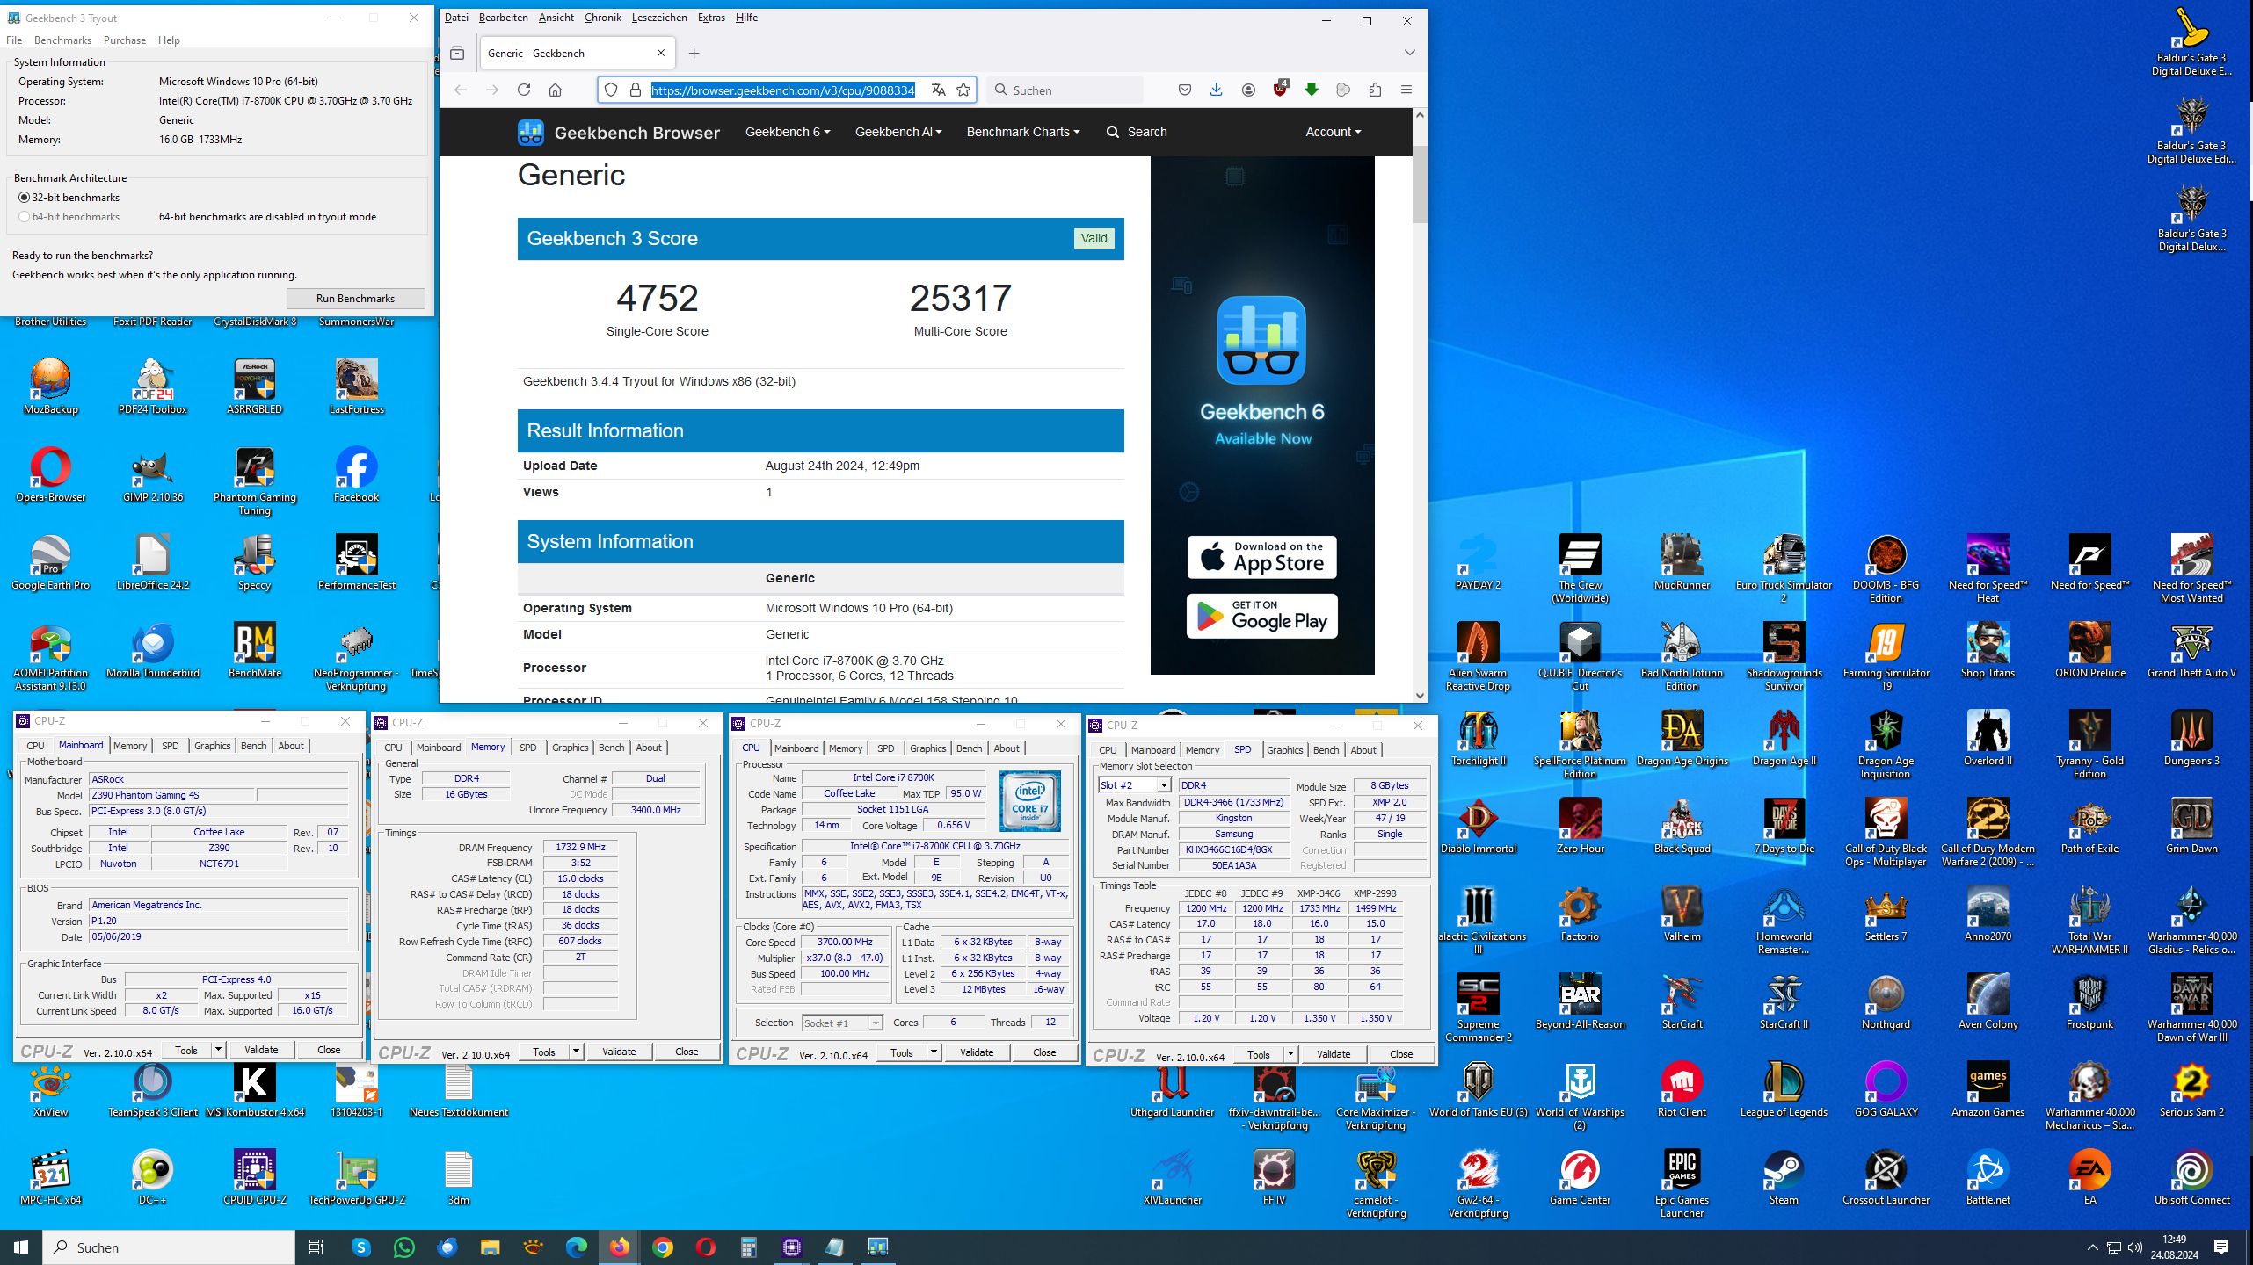Open Firefox application hamburger menu
Screen dimensions: 2253x1265
pos(1406,90)
